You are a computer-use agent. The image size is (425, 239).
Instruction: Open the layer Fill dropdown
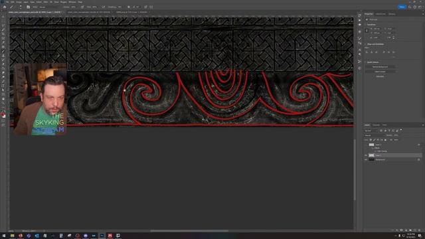pyautogui.click(x=396, y=140)
